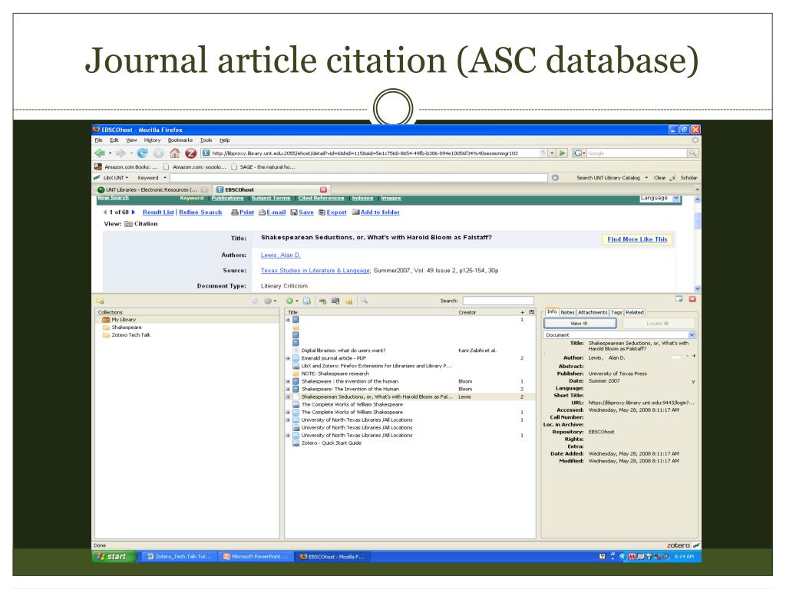Screen dimensions: 786x589
Task: Open the Keyword search type dropdown
Action: pyautogui.click(x=151, y=177)
